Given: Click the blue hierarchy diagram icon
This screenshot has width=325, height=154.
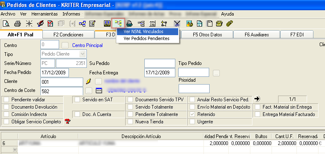Looking at the screenshot, I should [x=82, y=23].
